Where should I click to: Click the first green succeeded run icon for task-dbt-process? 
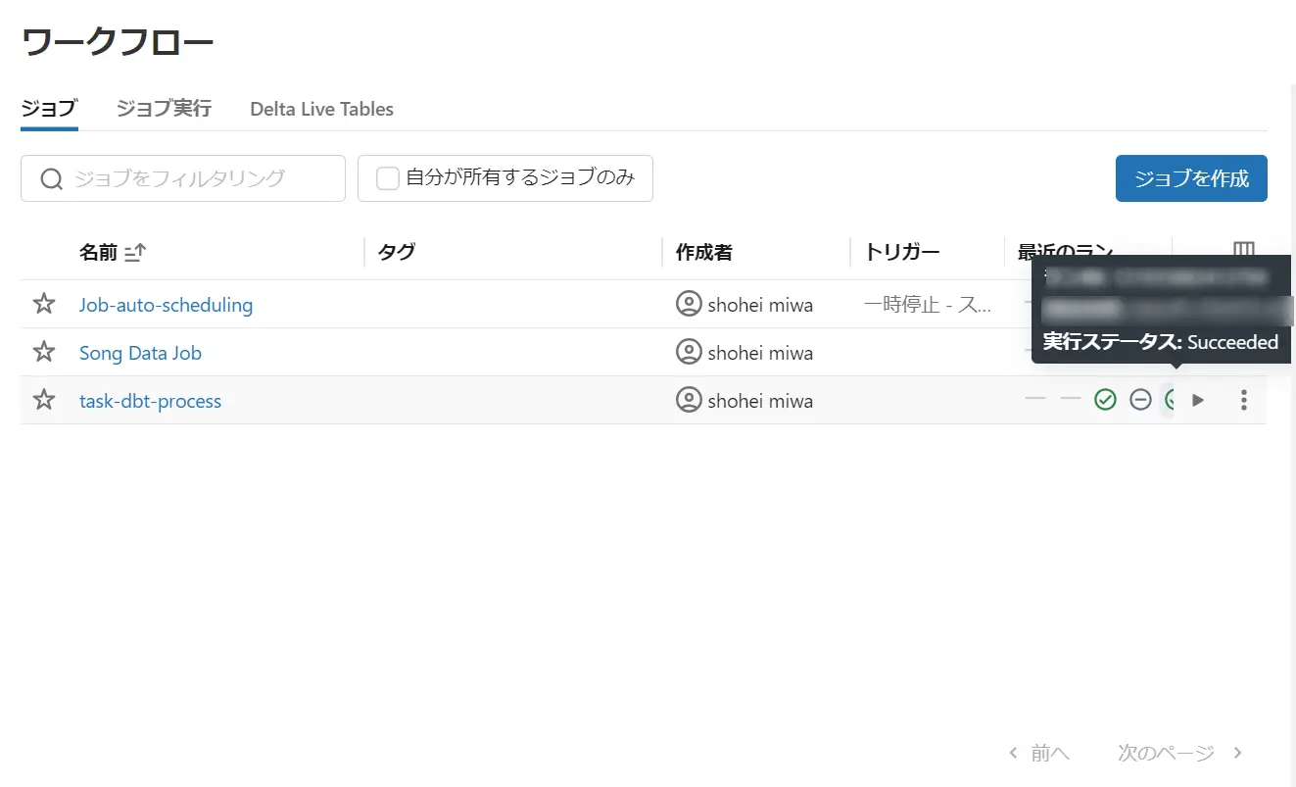click(1105, 400)
